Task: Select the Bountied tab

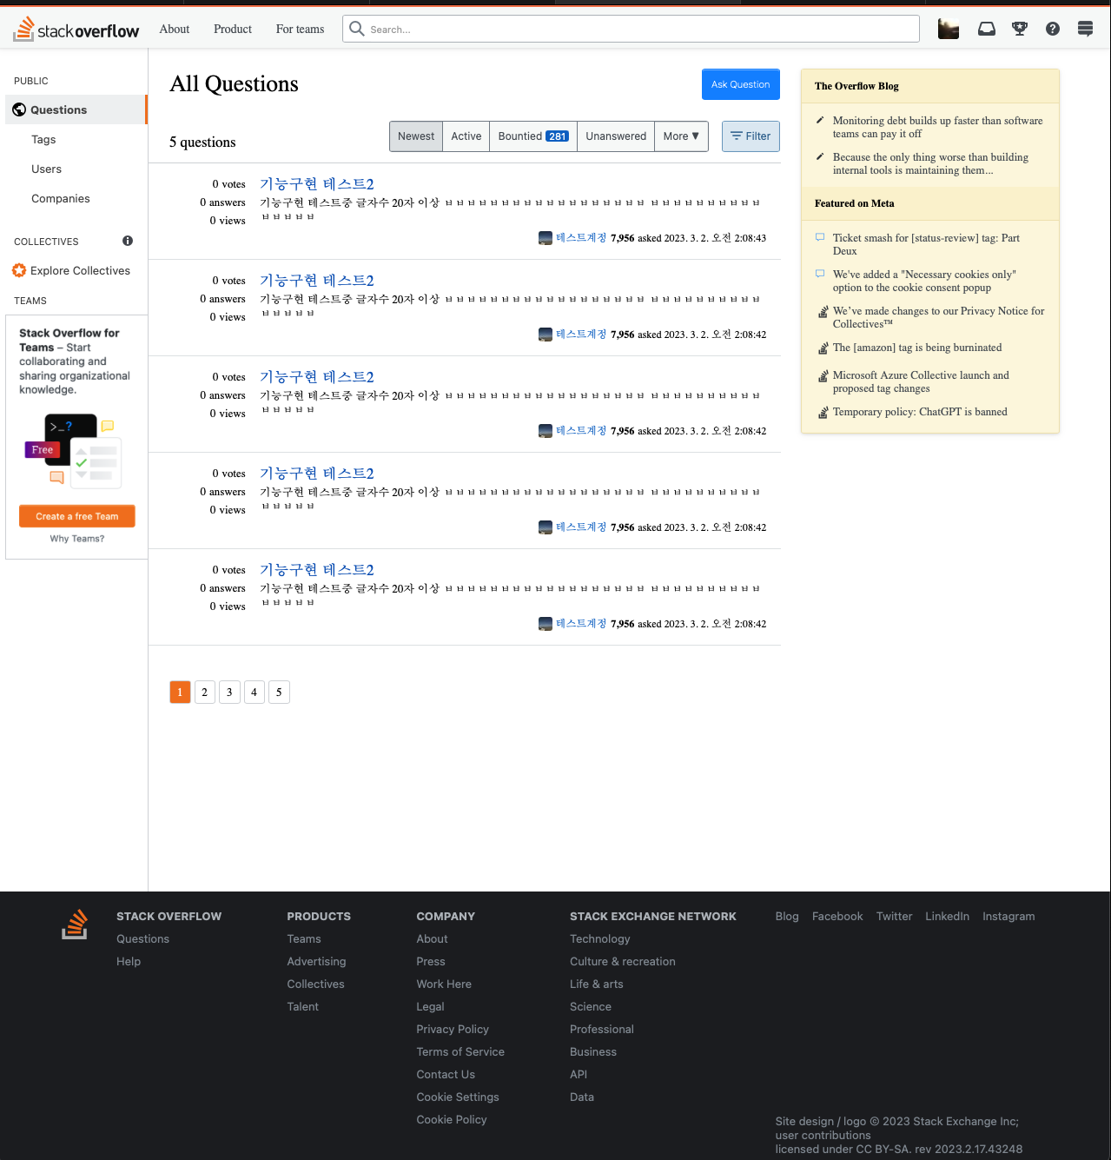Action: pos(533,136)
